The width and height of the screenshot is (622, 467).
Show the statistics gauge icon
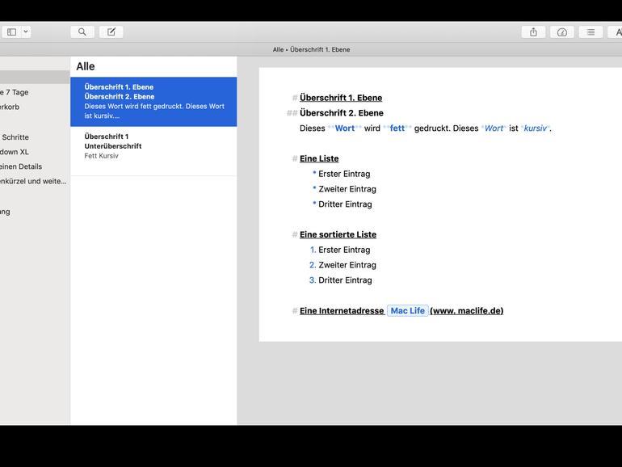click(x=562, y=32)
